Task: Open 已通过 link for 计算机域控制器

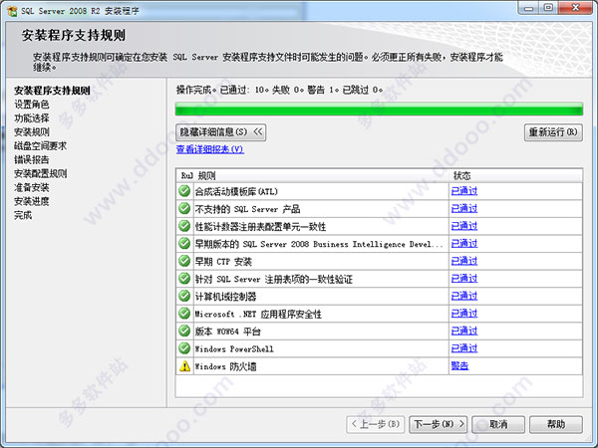Action: coord(464,296)
